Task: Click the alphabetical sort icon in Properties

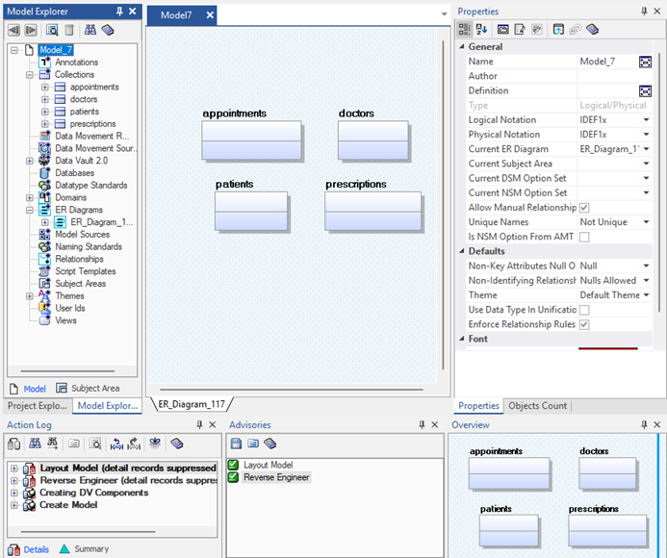Action: [480, 30]
